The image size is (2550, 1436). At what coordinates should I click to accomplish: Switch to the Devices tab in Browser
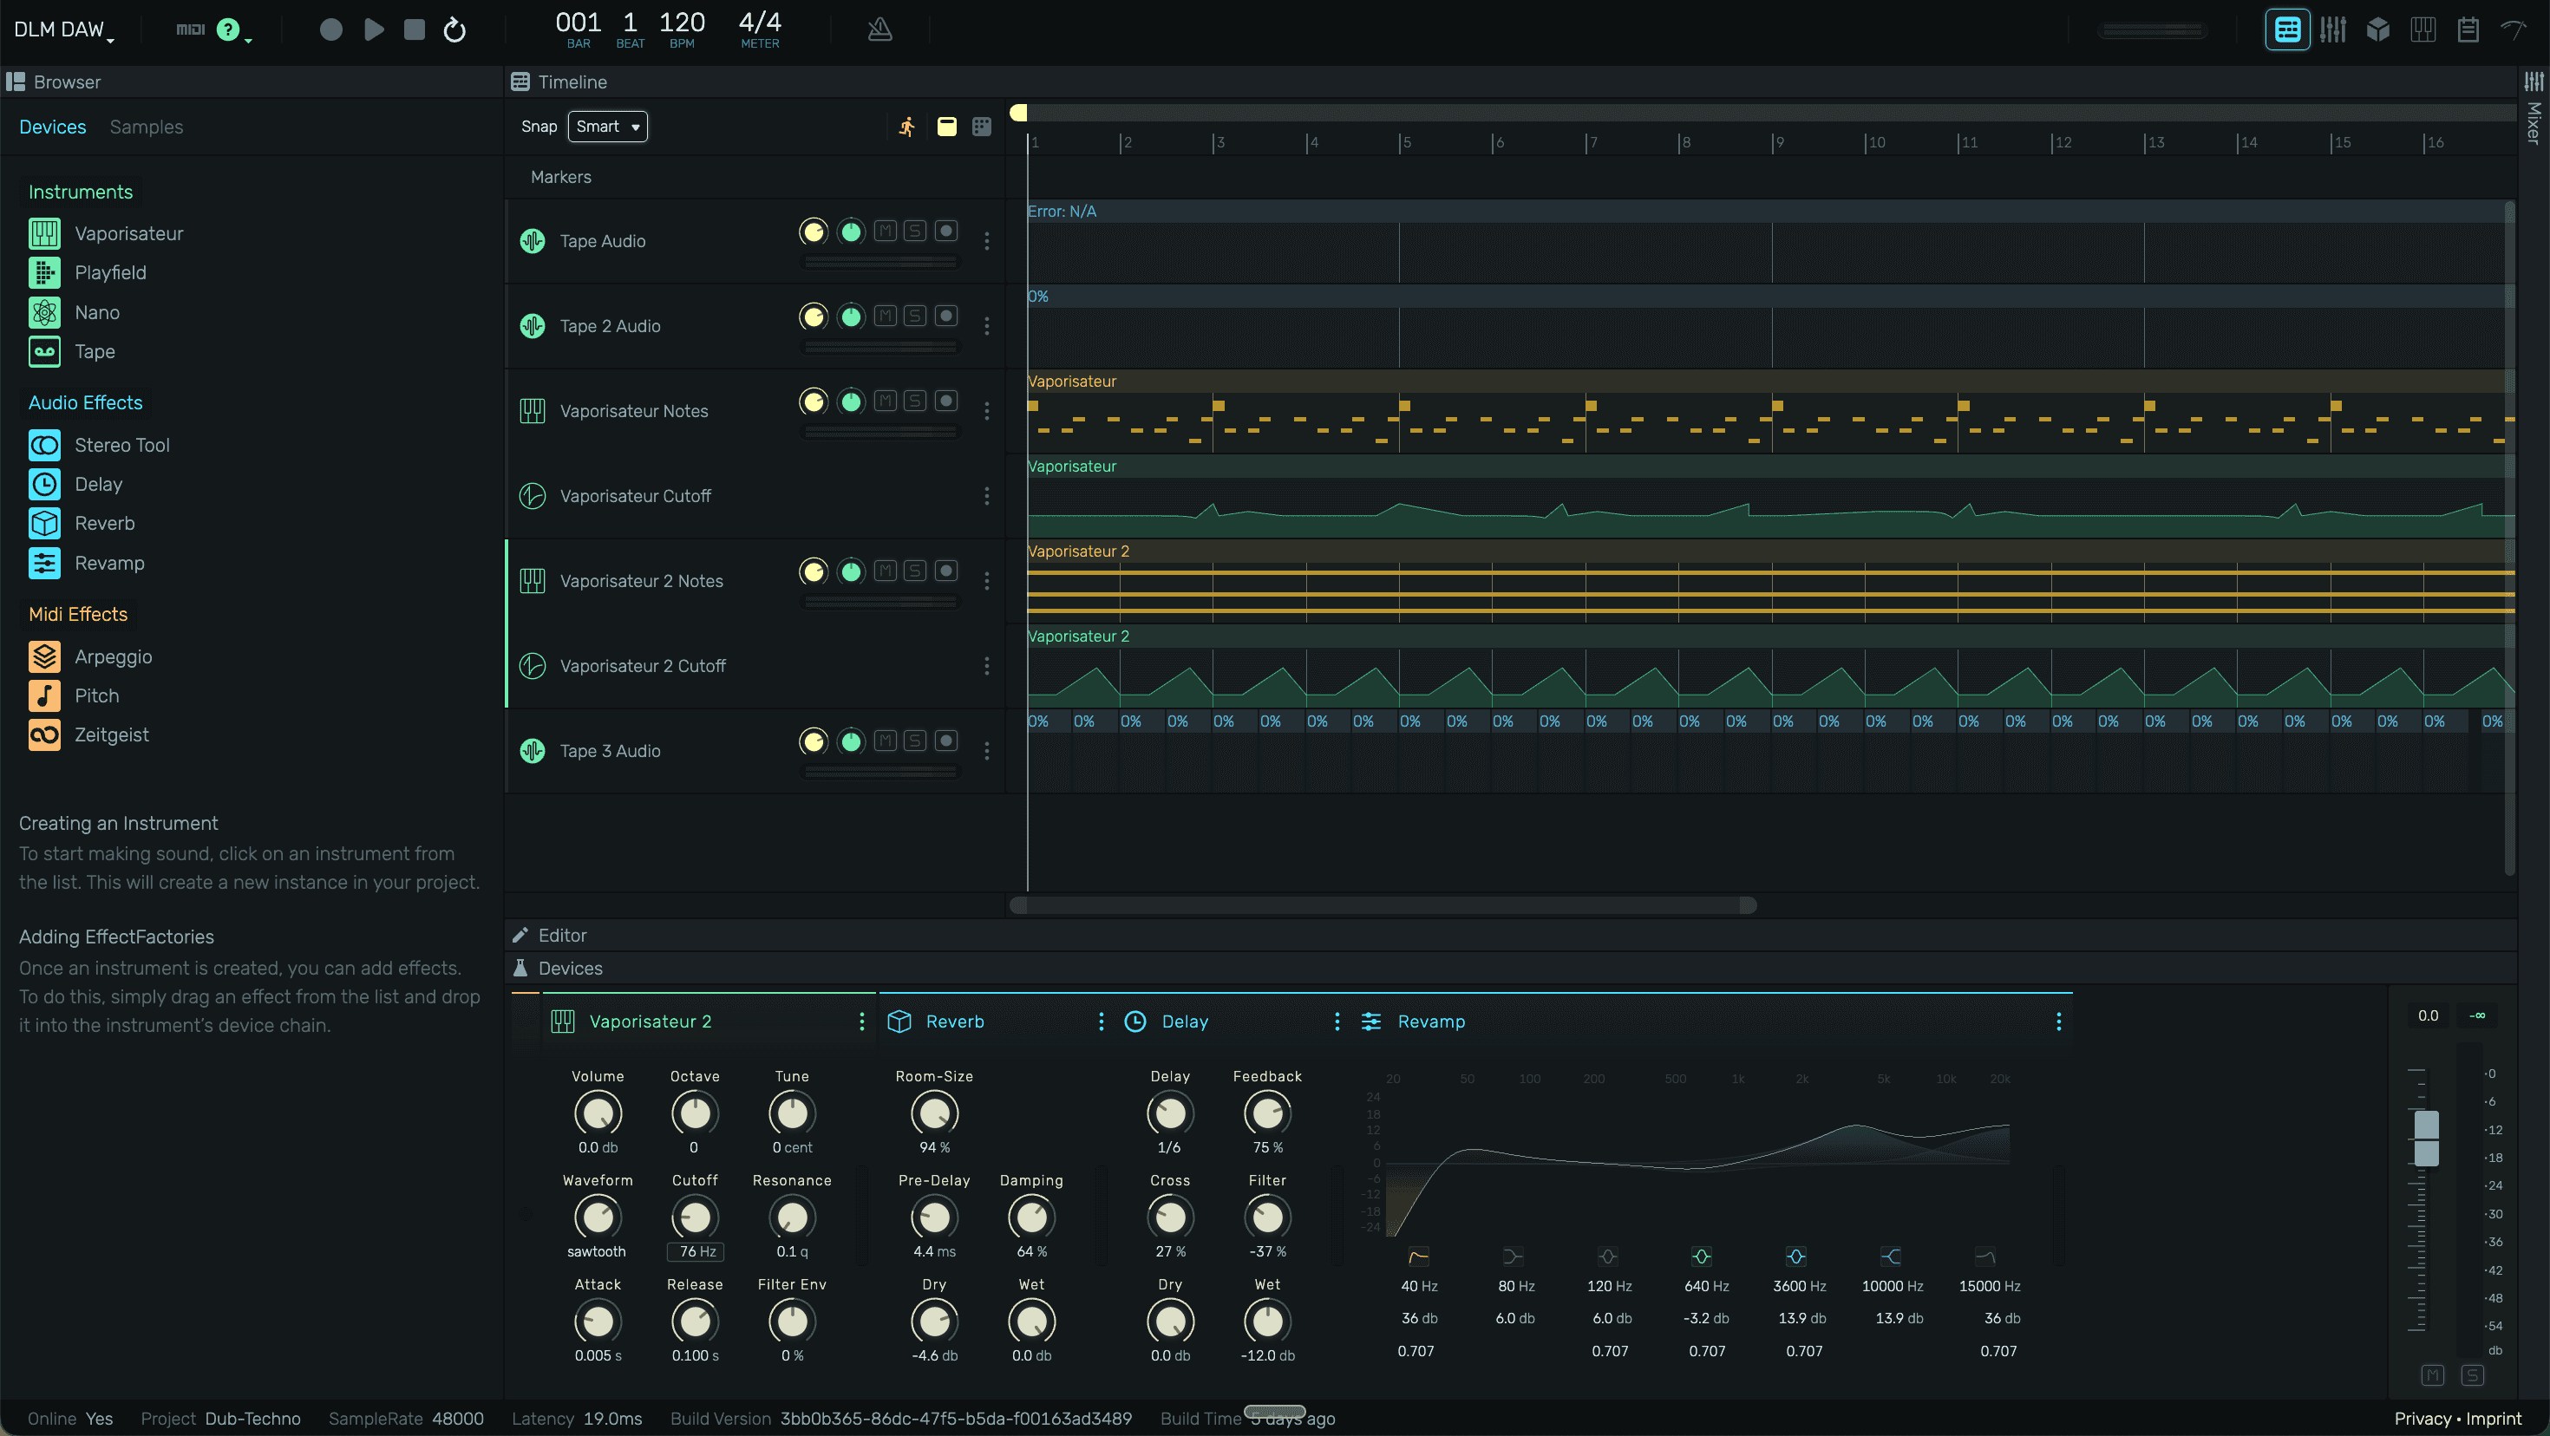[x=52, y=127]
